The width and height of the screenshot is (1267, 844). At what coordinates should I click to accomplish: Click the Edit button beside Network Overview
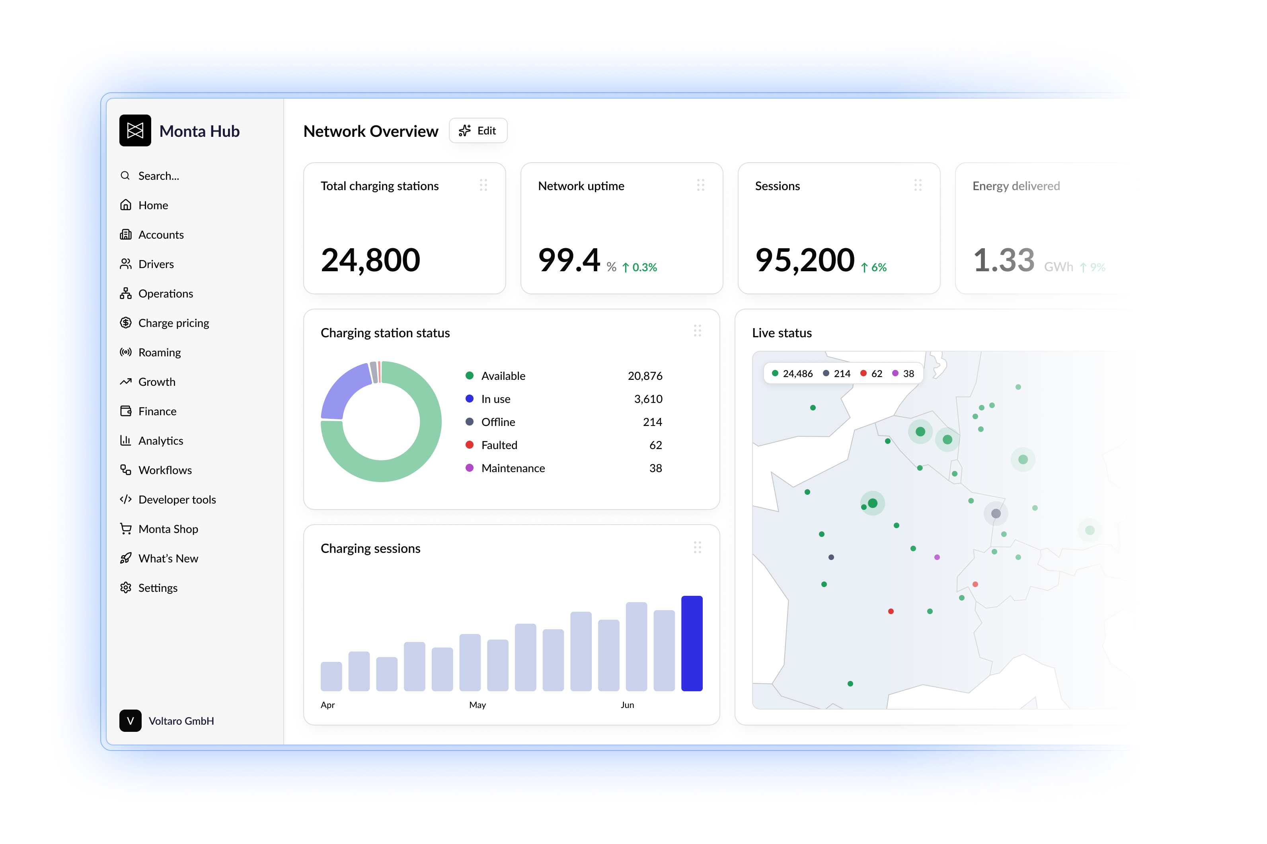[x=478, y=131]
